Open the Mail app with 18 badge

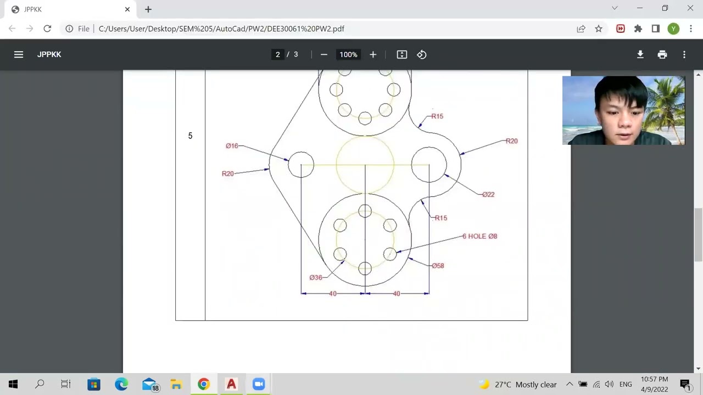point(149,384)
